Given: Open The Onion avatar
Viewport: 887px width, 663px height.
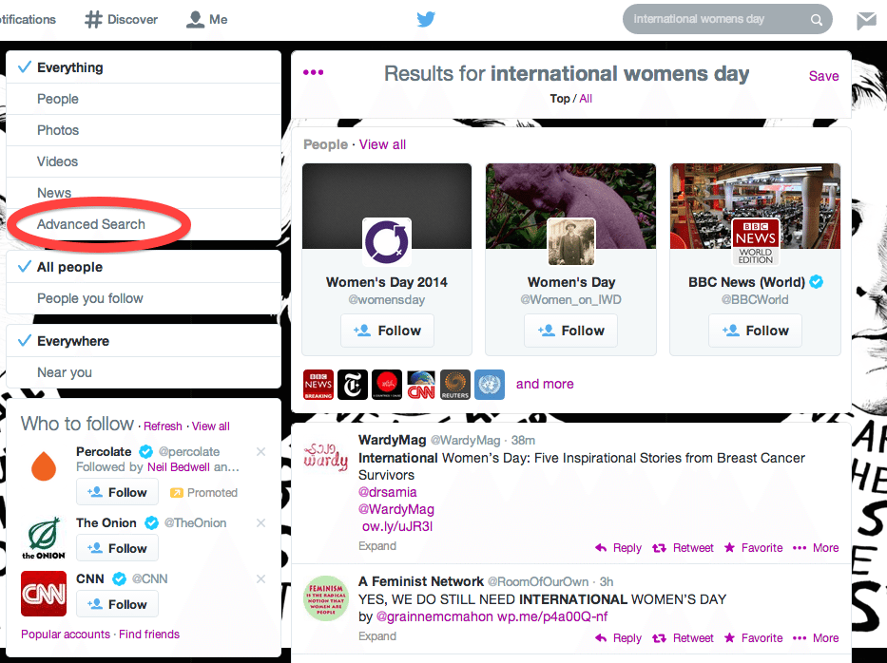Looking at the screenshot, I should 44,538.
